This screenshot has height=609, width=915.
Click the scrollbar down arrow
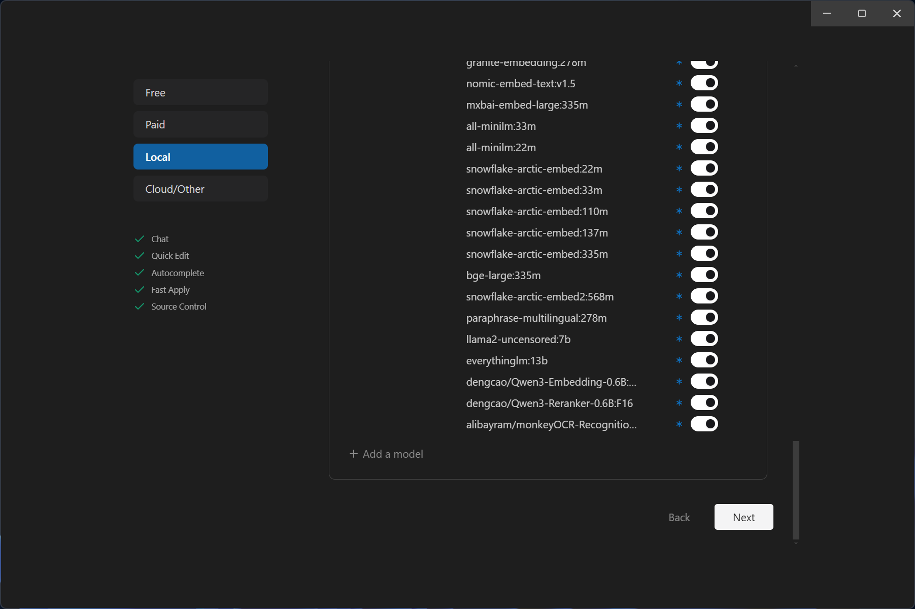click(x=796, y=544)
